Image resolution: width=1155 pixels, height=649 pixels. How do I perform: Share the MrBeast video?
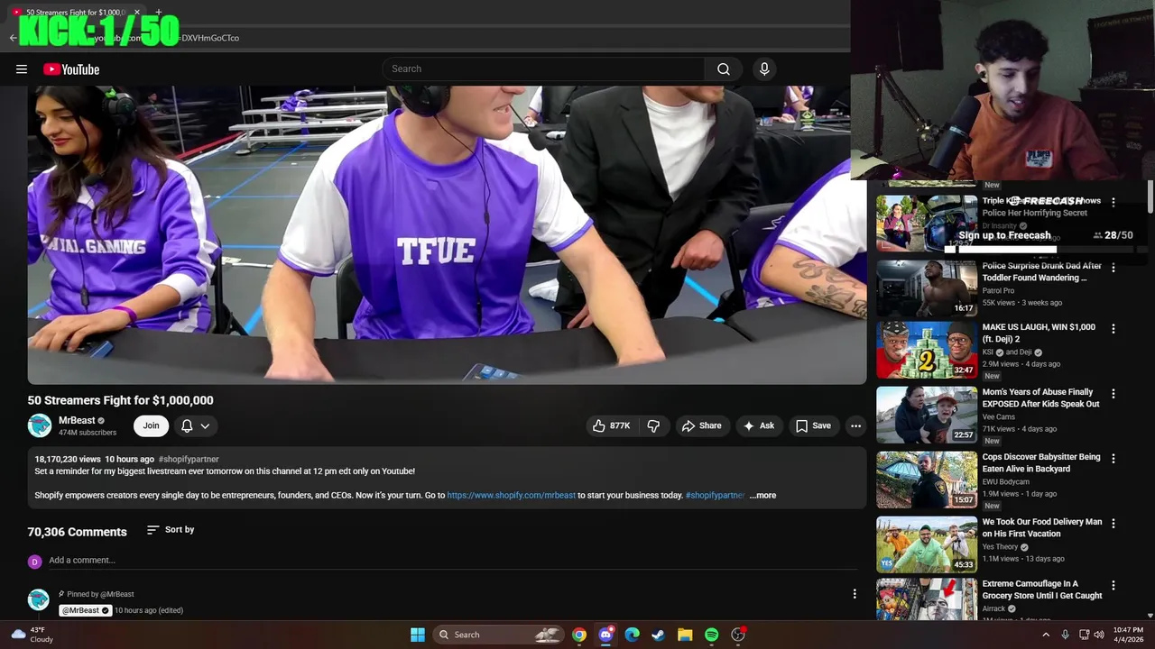tap(701, 425)
